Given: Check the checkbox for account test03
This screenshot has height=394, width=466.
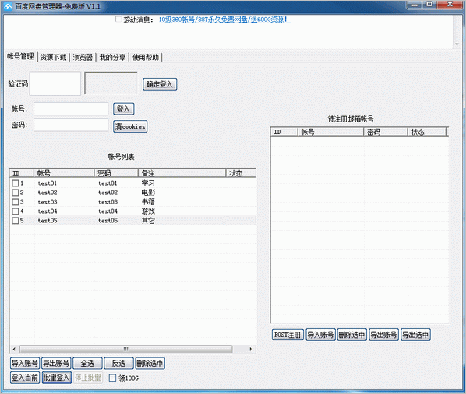Looking at the screenshot, I should coord(15,202).
